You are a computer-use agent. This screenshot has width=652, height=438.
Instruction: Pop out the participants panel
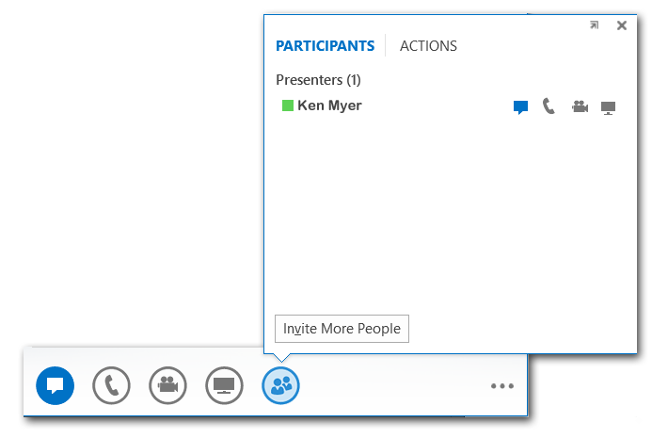point(594,25)
